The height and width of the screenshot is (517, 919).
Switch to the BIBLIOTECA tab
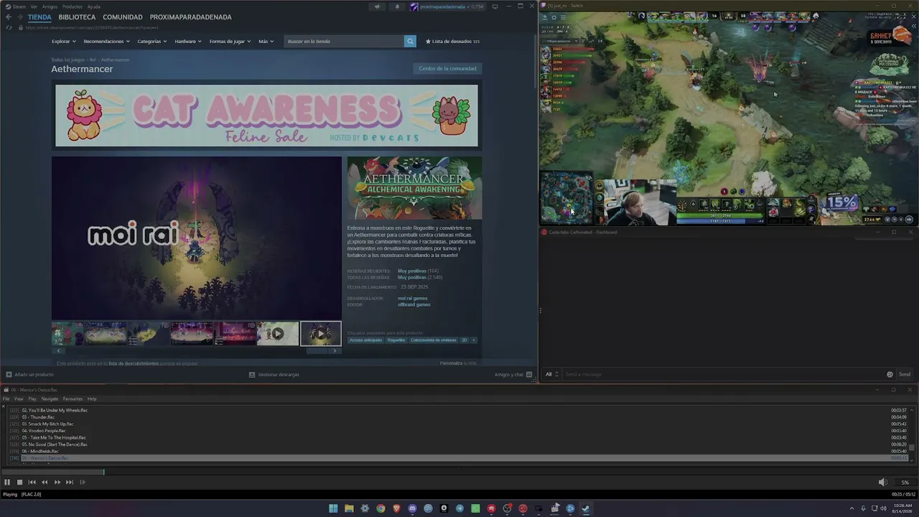tap(78, 17)
